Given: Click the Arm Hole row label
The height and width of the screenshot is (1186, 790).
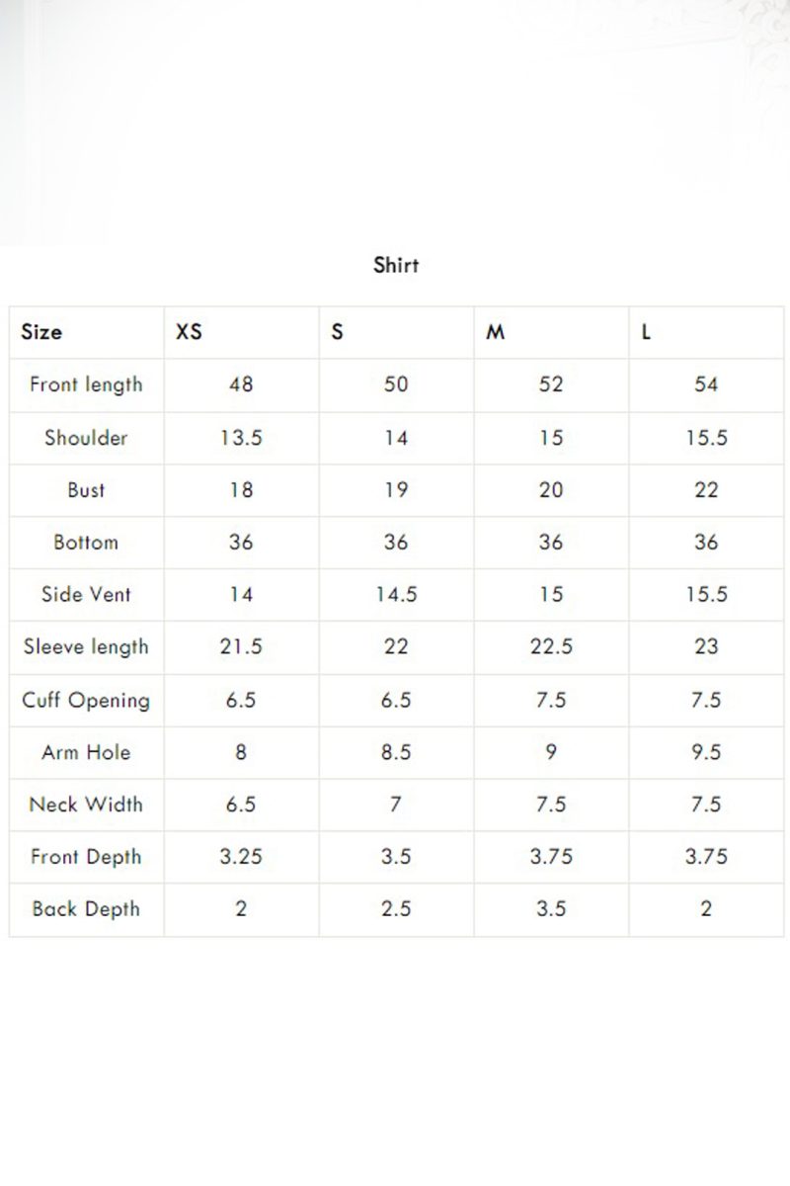Looking at the screenshot, I should 86,752.
